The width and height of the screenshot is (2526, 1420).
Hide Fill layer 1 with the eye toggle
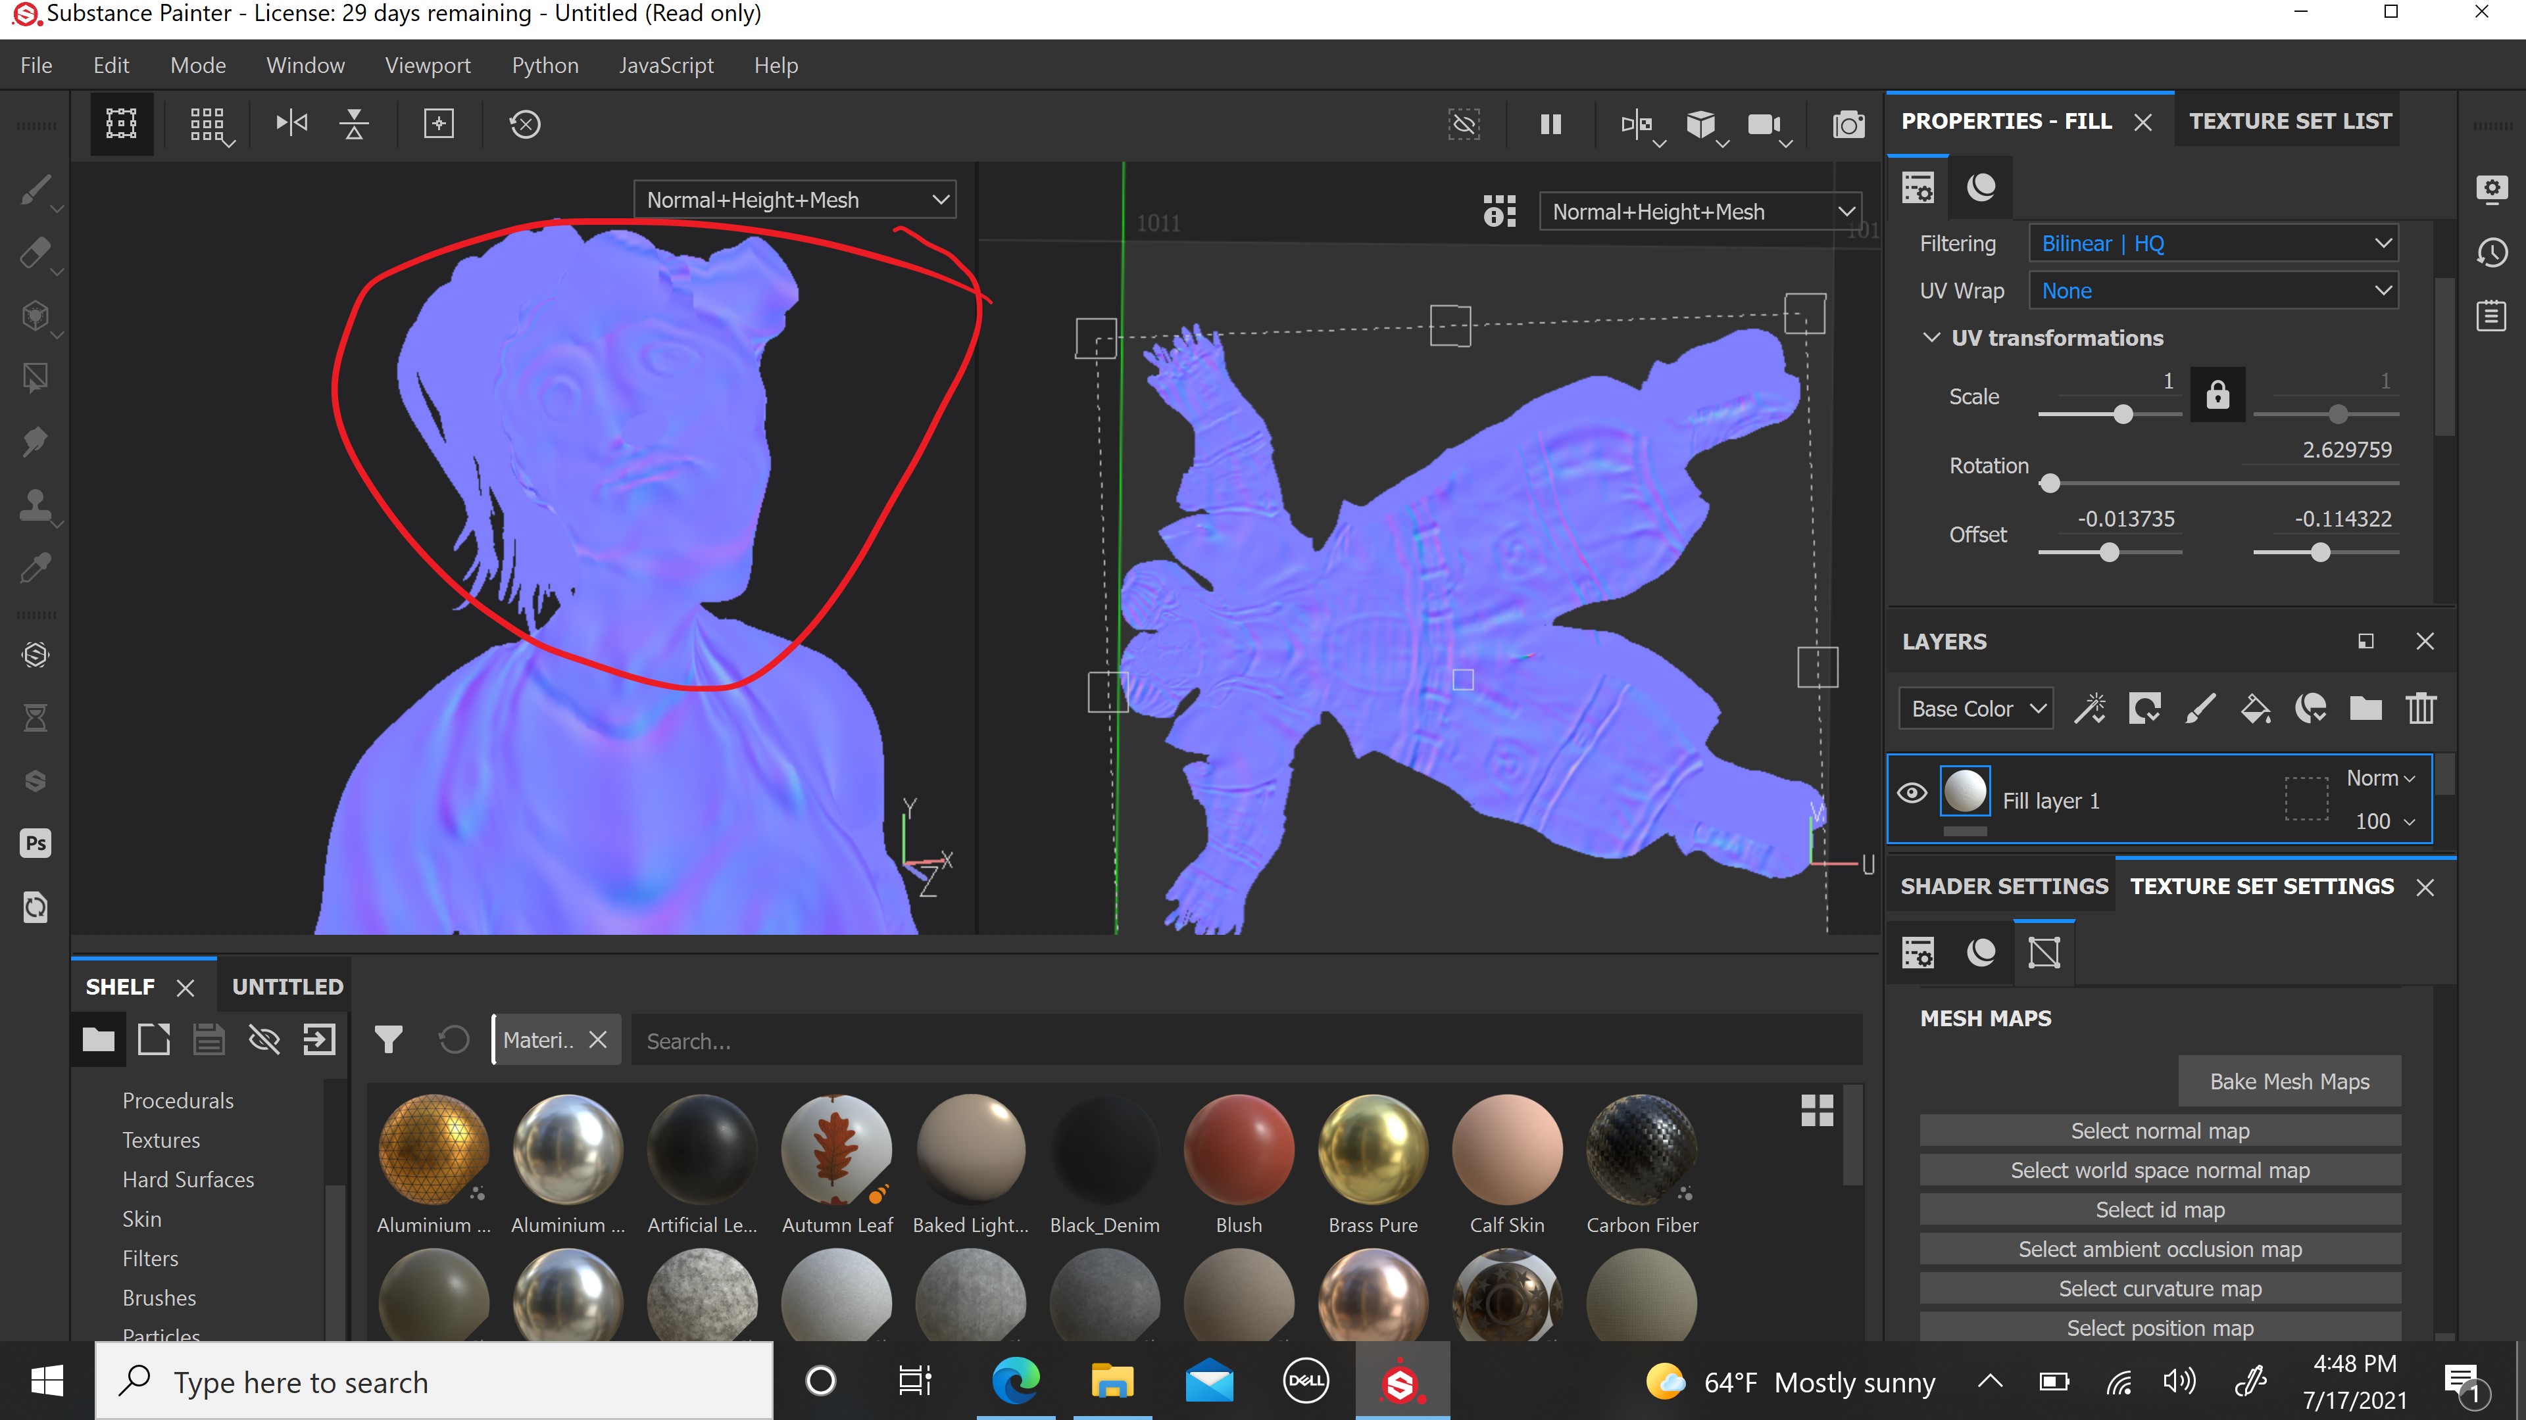click(x=1913, y=793)
